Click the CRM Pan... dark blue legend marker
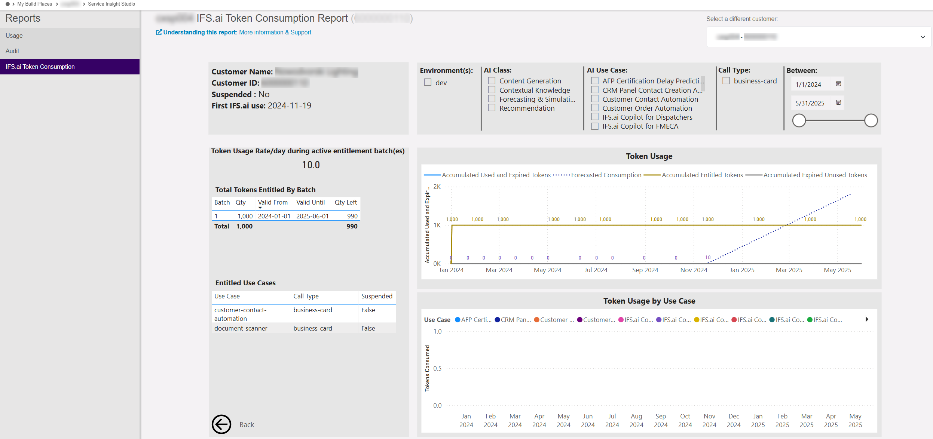933x439 pixels. click(497, 320)
